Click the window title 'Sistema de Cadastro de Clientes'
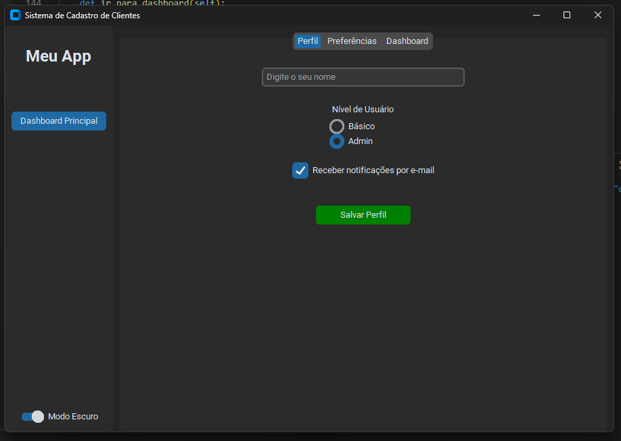Image resolution: width=621 pixels, height=441 pixels. click(83, 16)
